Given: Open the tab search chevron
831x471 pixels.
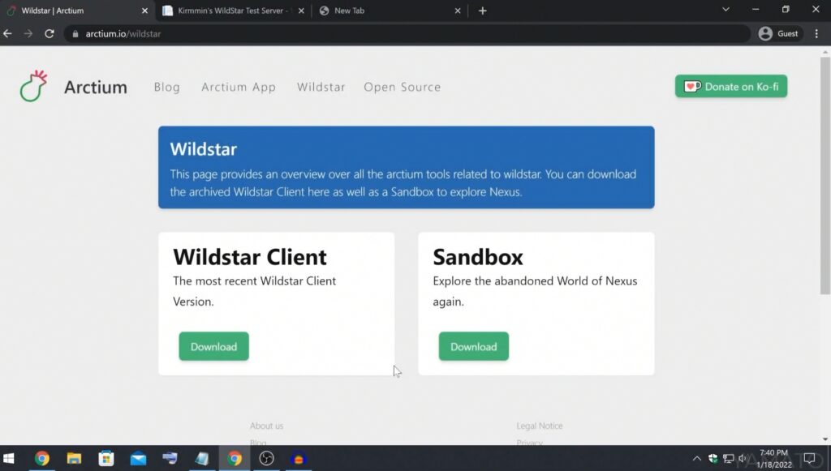Looking at the screenshot, I should [726, 10].
